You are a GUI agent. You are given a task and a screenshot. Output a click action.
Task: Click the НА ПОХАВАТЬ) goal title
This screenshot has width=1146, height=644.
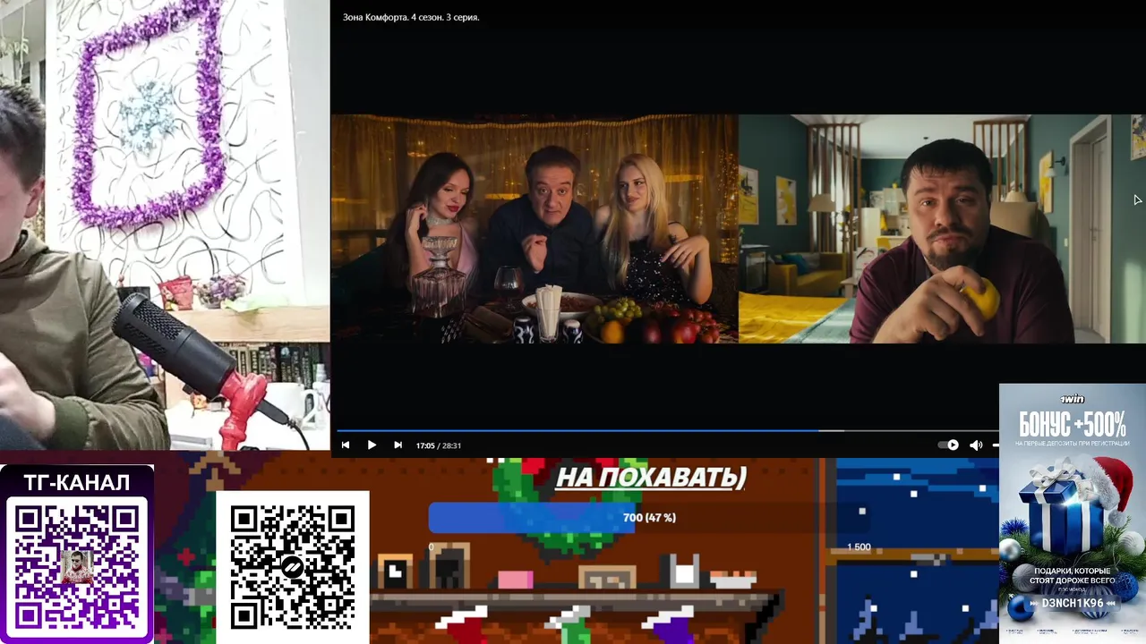click(x=651, y=478)
